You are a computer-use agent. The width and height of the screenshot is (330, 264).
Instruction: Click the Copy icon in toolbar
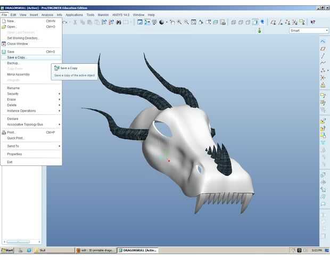pyautogui.click(x=82, y=22)
